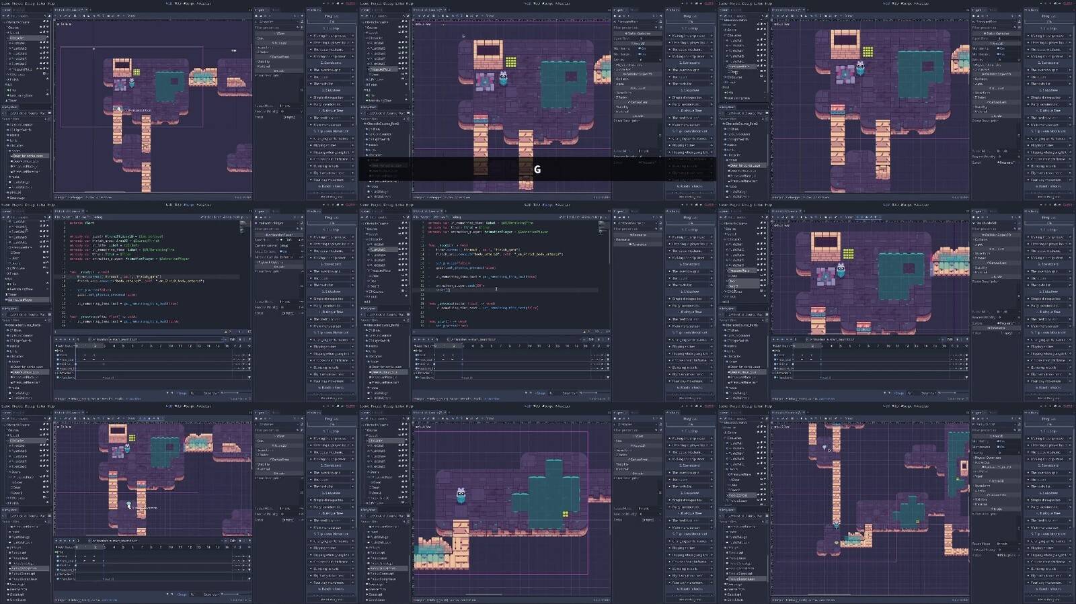Toggle Snap checkbox in middle-left frame animation panel
This screenshot has height=604, width=1076.
(181, 393)
